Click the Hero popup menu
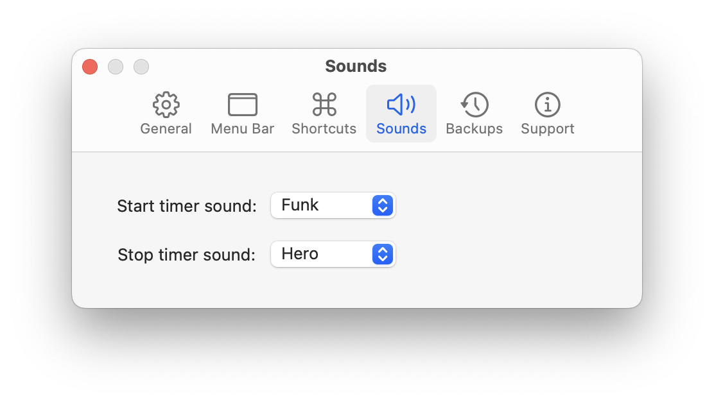 tap(333, 254)
